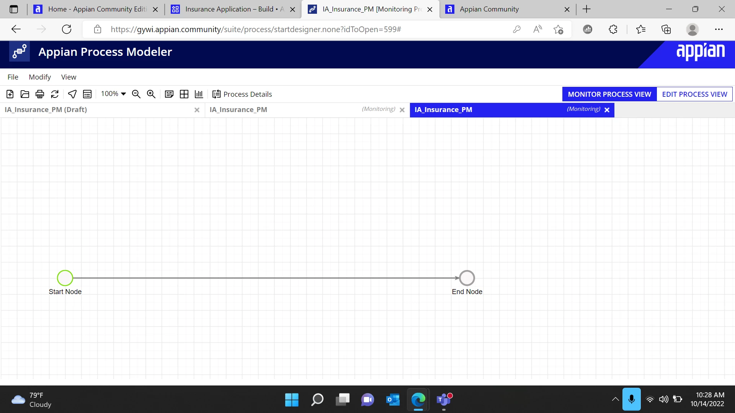Click the swimlane bars icon in toolbar
The height and width of the screenshot is (413, 735).
point(199,94)
